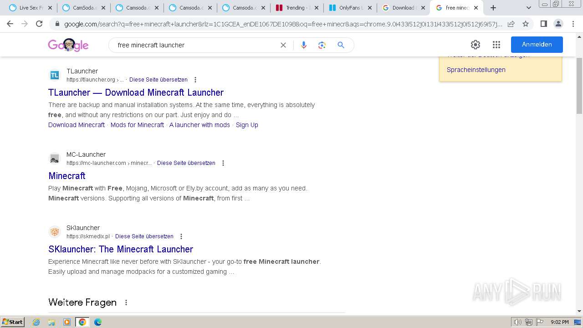Click the volume tray icon
Screen dimensions: 583x328
[518, 322]
